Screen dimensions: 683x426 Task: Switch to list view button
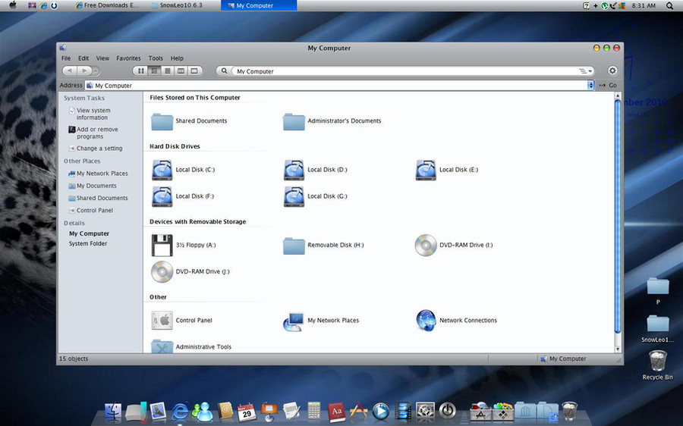167,70
